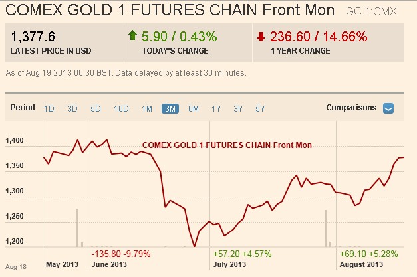Select the 1Y period
Screen dimensions: 417x277
[x=216, y=108]
